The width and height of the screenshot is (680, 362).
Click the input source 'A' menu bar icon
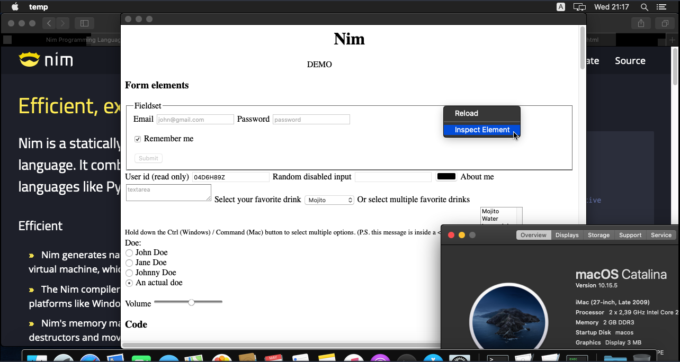[x=561, y=7]
